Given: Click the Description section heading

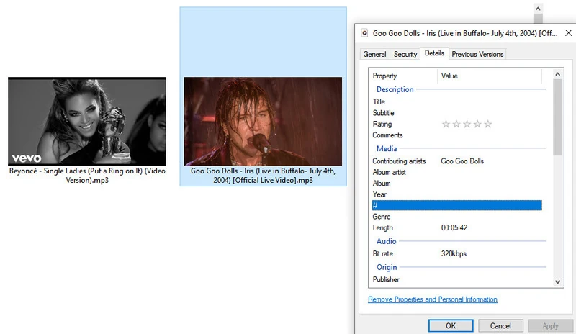Looking at the screenshot, I should pos(395,89).
